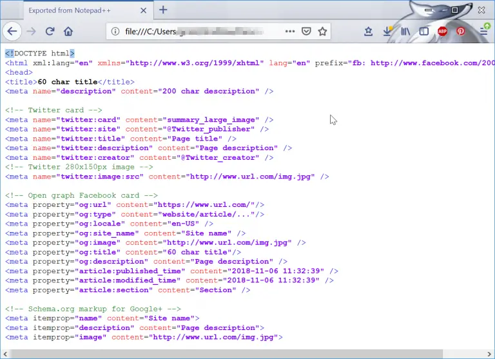The height and width of the screenshot is (359, 495).
Task: Close the Exported from Notepad++ tab
Action: (x=143, y=10)
